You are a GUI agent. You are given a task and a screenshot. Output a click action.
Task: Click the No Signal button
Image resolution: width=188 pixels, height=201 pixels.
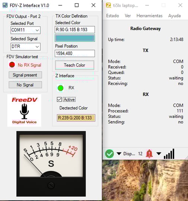(25, 85)
